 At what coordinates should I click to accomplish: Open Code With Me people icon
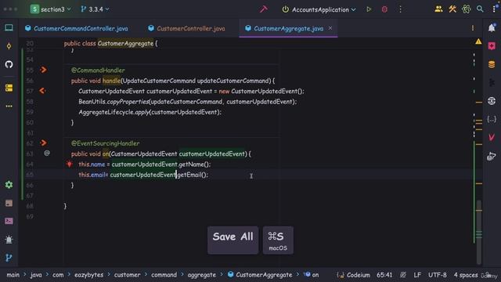[438, 9]
